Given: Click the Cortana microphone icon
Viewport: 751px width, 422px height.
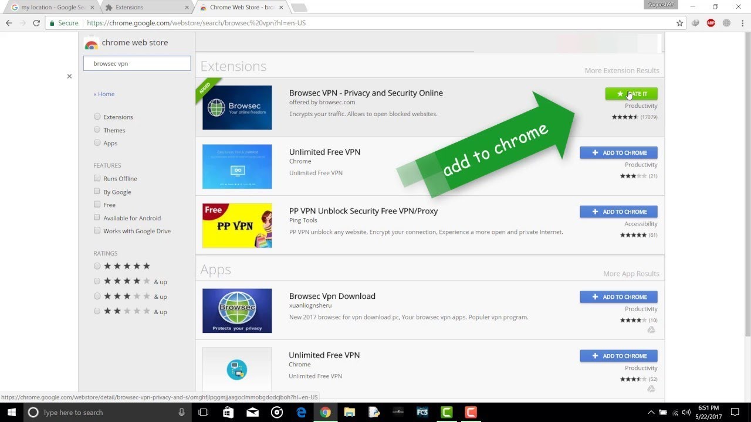Looking at the screenshot, I should click(182, 412).
